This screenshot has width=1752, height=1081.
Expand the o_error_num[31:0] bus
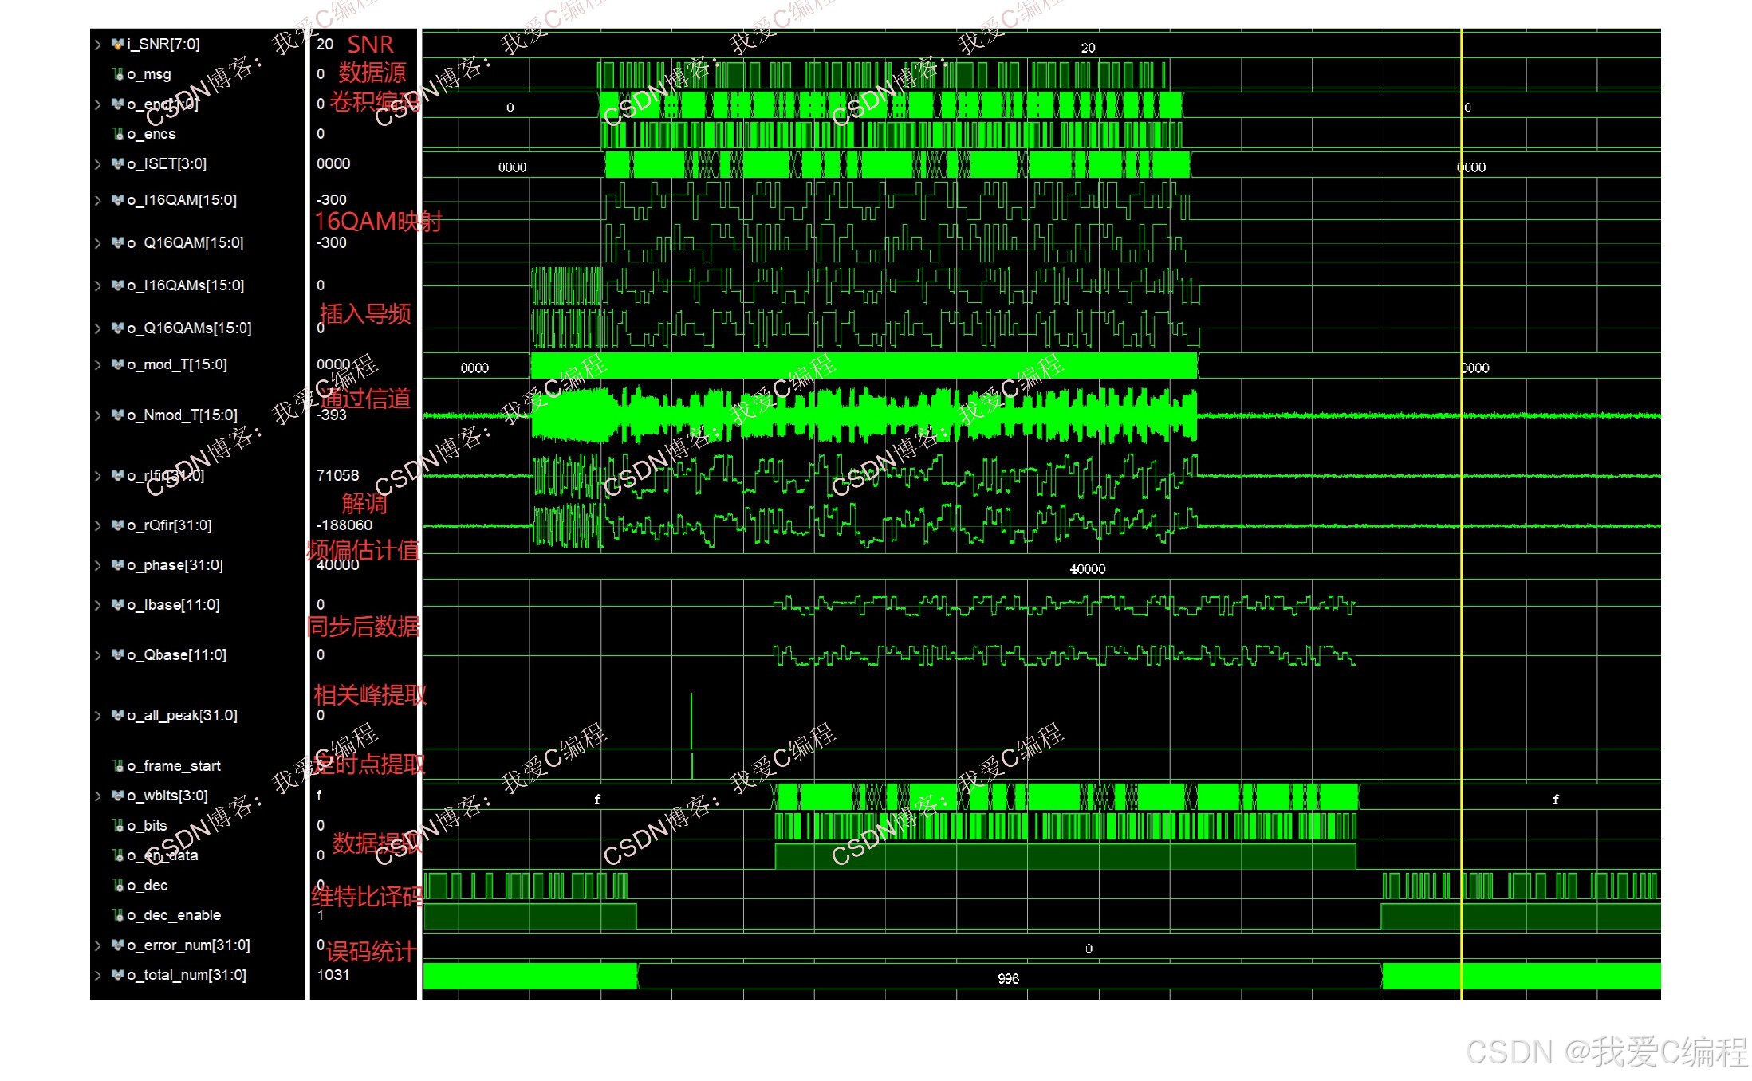[x=98, y=945]
